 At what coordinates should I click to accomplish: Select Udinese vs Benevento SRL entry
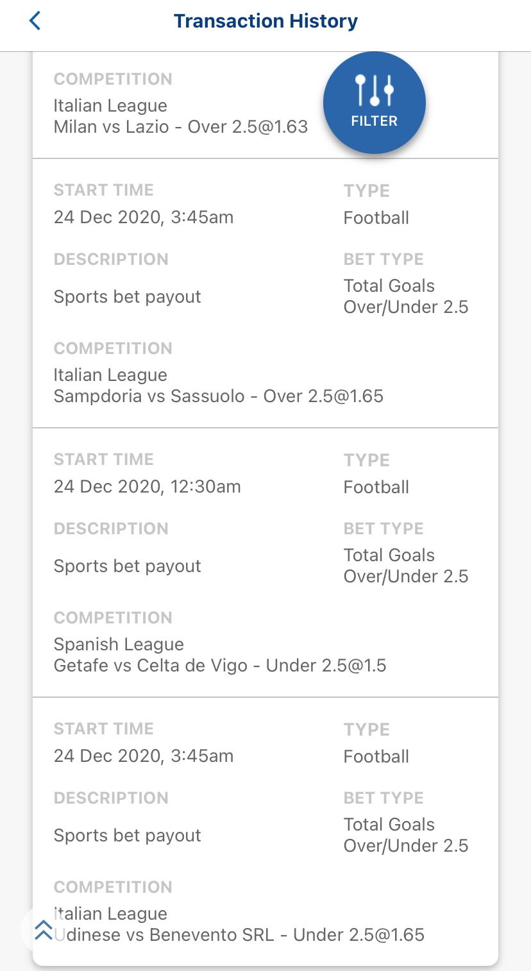click(x=239, y=934)
